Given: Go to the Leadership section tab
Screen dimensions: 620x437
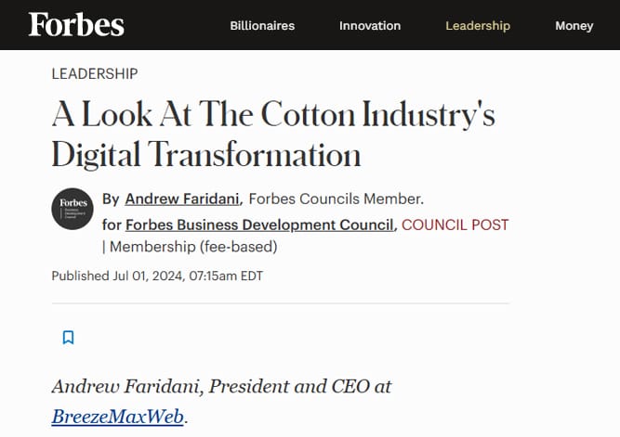Looking at the screenshot, I should (478, 26).
